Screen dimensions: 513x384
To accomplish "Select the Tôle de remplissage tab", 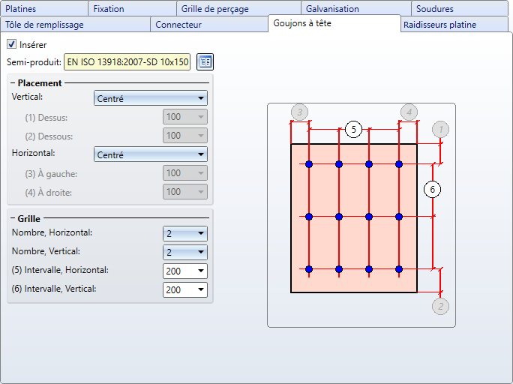I will 45,25.
